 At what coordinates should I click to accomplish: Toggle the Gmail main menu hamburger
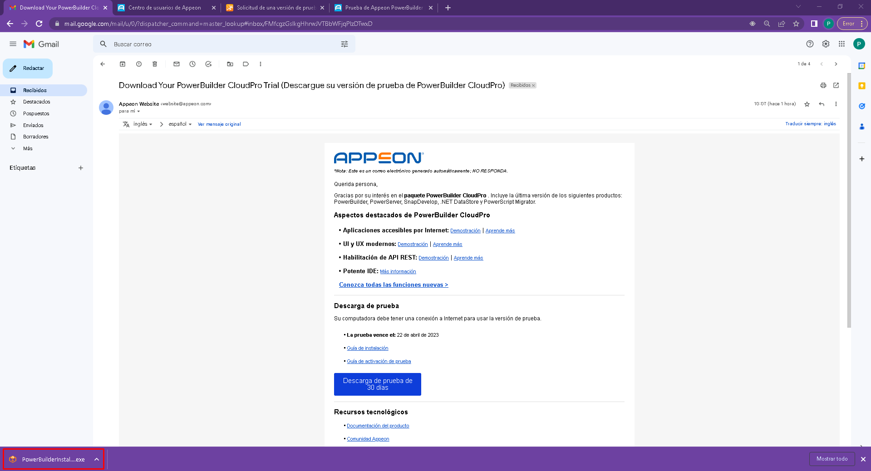tap(13, 44)
